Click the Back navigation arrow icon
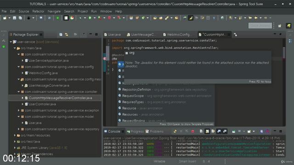The image size is (294, 165). pos(256,18)
